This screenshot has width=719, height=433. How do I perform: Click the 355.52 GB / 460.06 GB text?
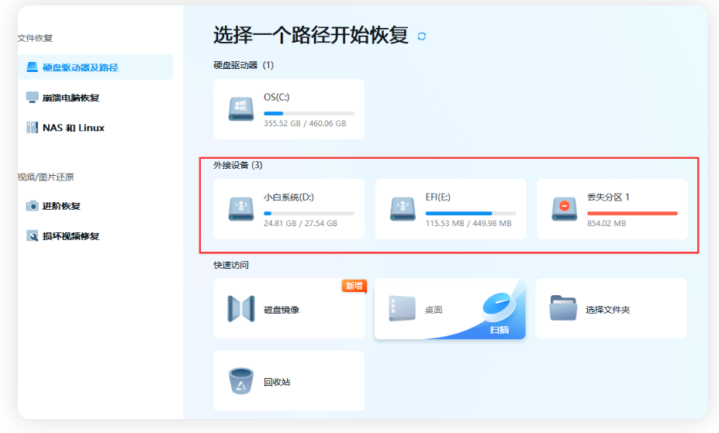[305, 124]
